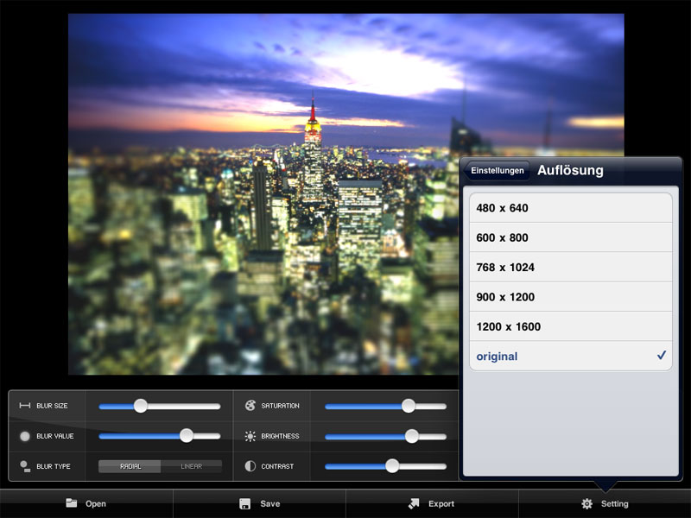This screenshot has width=691, height=518.
Task: Select Radial blur type
Action: click(130, 466)
